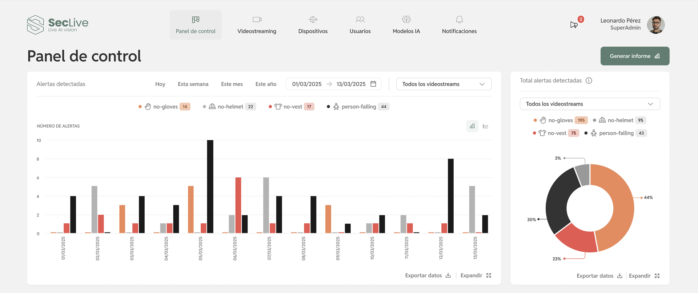Open the announcements megaphone icon
Screen dimensions: 698x293
tap(574, 25)
